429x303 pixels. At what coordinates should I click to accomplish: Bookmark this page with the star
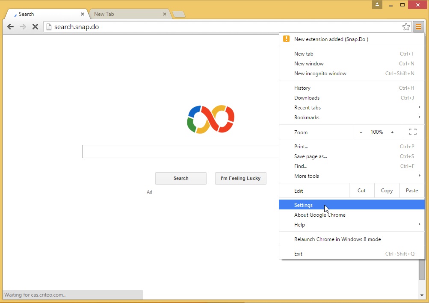(x=405, y=26)
